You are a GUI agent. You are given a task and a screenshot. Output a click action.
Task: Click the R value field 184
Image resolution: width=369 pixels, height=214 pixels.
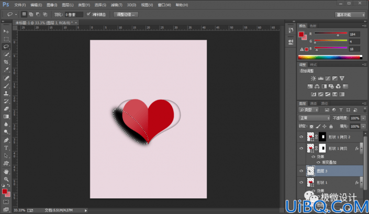(x=354, y=35)
